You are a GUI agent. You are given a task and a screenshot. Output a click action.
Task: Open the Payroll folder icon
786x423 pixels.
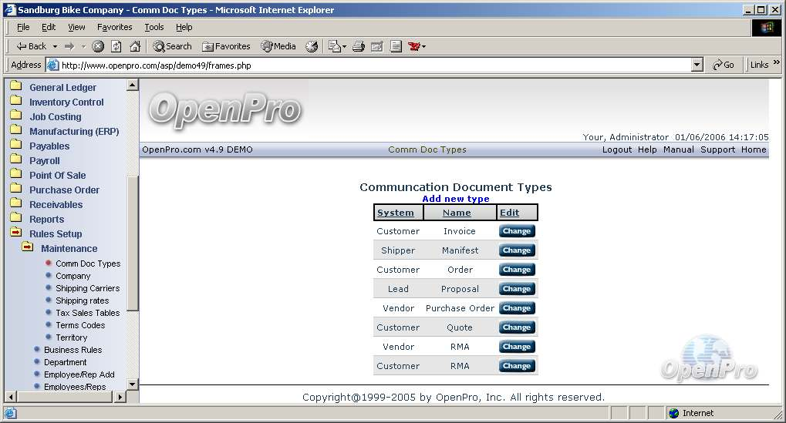click(x=15, y=160)
